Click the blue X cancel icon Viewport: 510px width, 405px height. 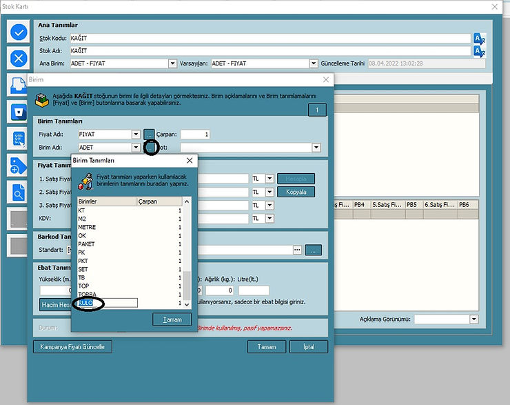click(x=19, y=59)
